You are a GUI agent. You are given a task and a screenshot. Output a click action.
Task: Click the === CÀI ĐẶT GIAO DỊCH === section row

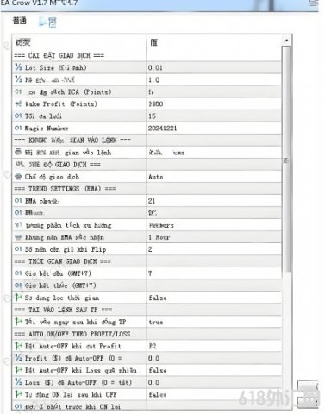[147, 55]
